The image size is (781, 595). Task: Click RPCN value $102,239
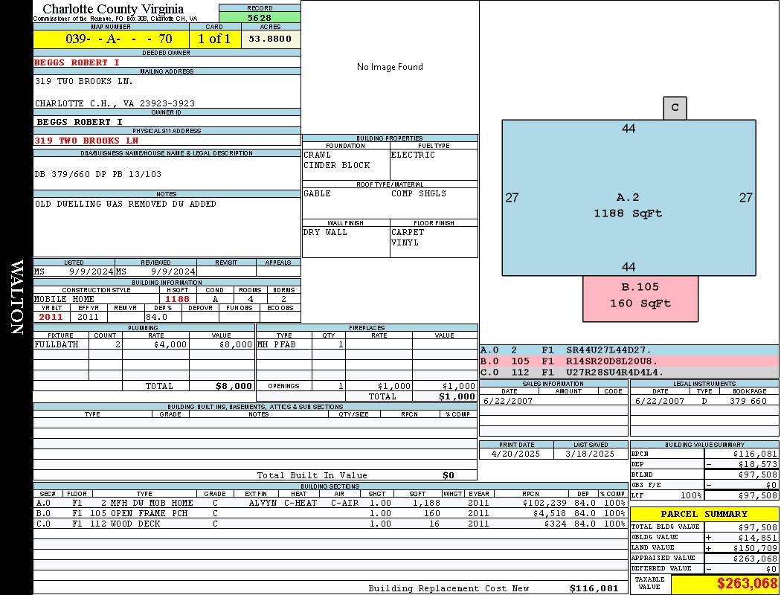pyautogui.click(x=545, y=503)
